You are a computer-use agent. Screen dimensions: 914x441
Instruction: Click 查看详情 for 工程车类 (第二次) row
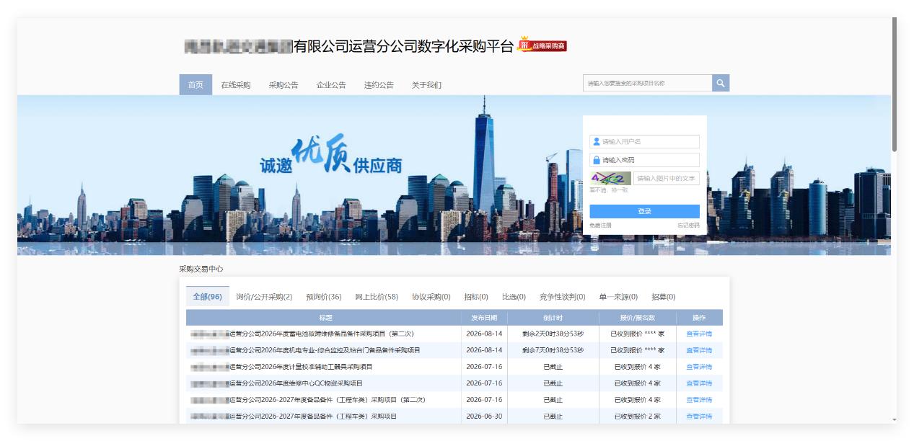click(699, 400)
